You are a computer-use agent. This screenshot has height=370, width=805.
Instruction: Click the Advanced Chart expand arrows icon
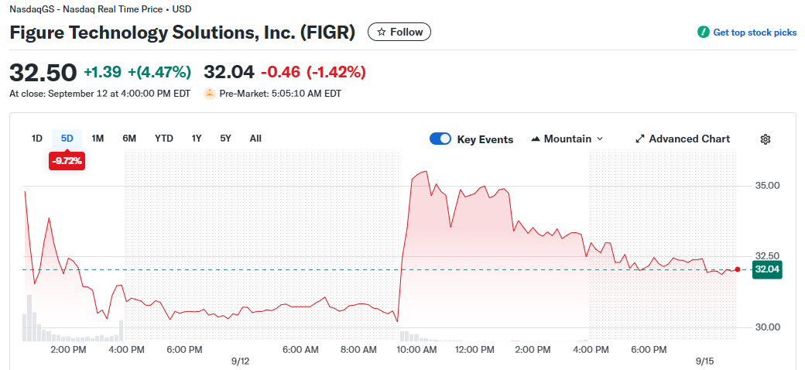coord(640,139)
